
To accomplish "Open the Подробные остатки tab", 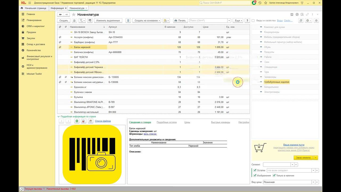I will [167, 122].
